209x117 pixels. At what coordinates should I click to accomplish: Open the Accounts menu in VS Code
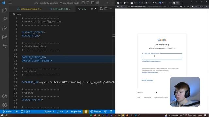[4, 96]
